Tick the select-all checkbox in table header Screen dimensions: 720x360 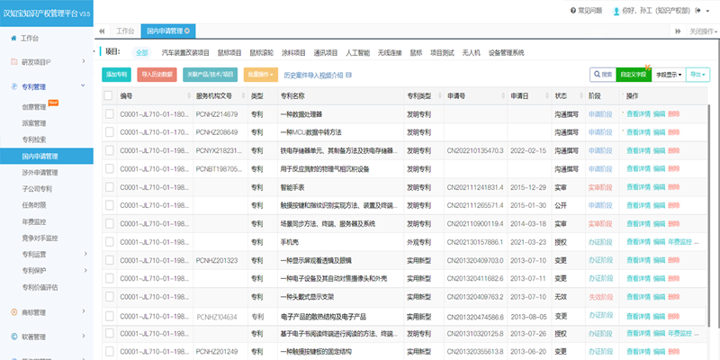point(109,95)
